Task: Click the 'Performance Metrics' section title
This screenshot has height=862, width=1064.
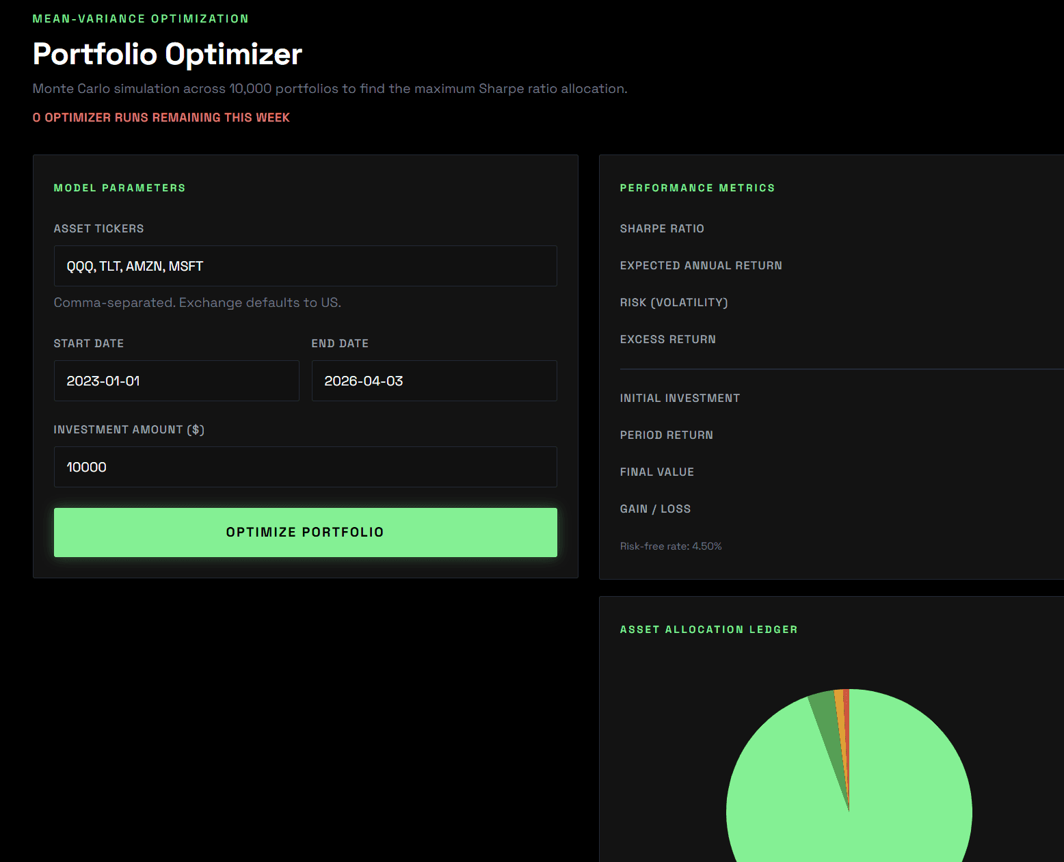Action: pos(697,188)
